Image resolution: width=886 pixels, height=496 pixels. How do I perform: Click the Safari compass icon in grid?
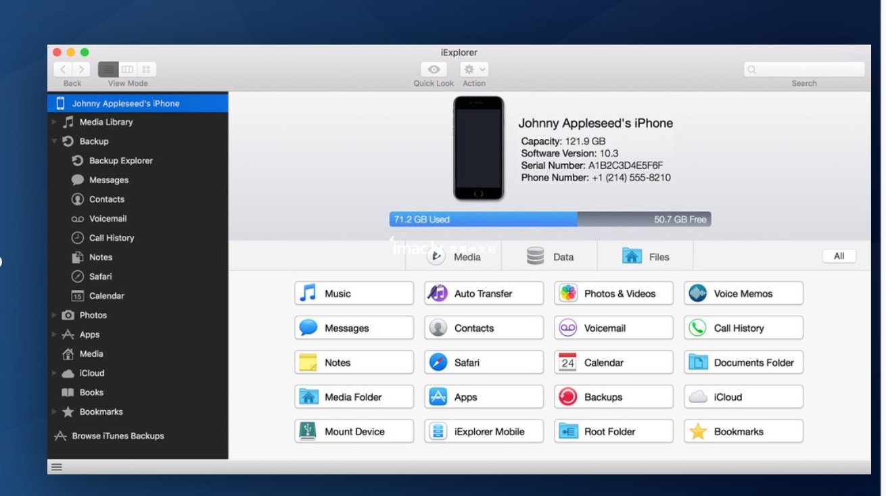pyautogui.click(x=438, y=363)
